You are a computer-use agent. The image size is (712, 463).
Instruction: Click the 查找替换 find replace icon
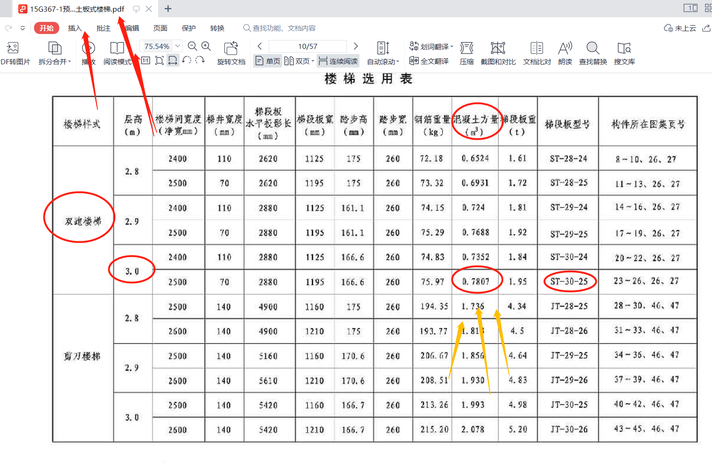tap(593, 48)
